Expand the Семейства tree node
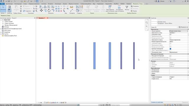The width and height of the screenshot is (189, 106). point(1,32)
